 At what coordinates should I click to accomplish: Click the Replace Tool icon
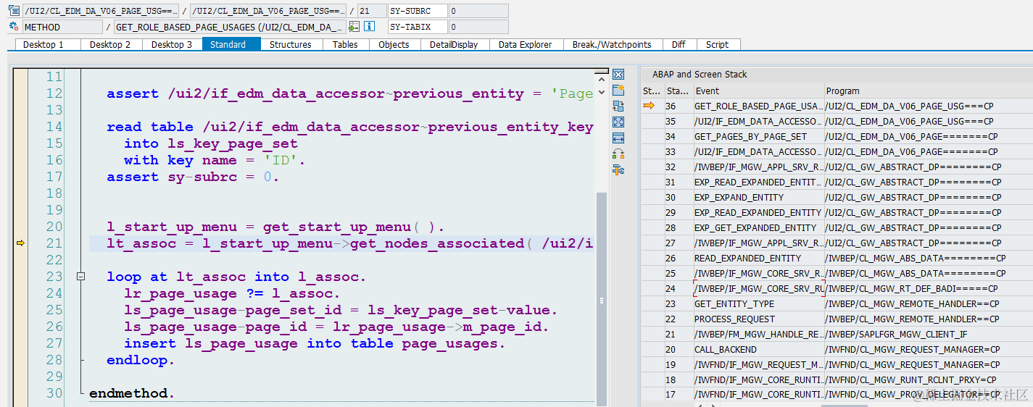click(x=618, y=106)
